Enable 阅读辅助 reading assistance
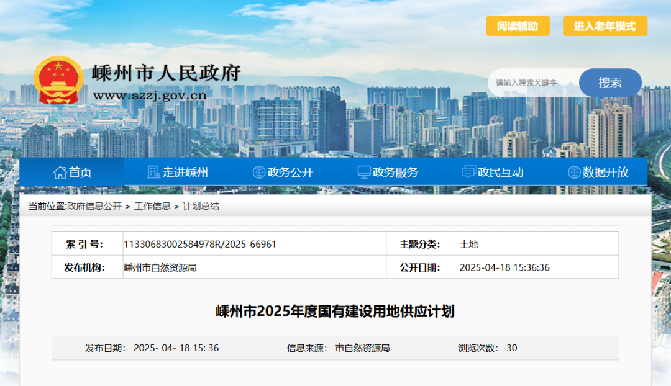 coord(518,26)
